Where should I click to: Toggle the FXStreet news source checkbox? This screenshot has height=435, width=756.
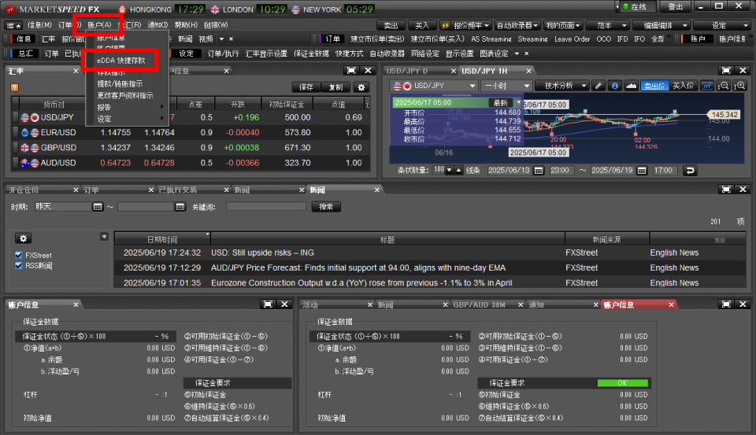19,256
